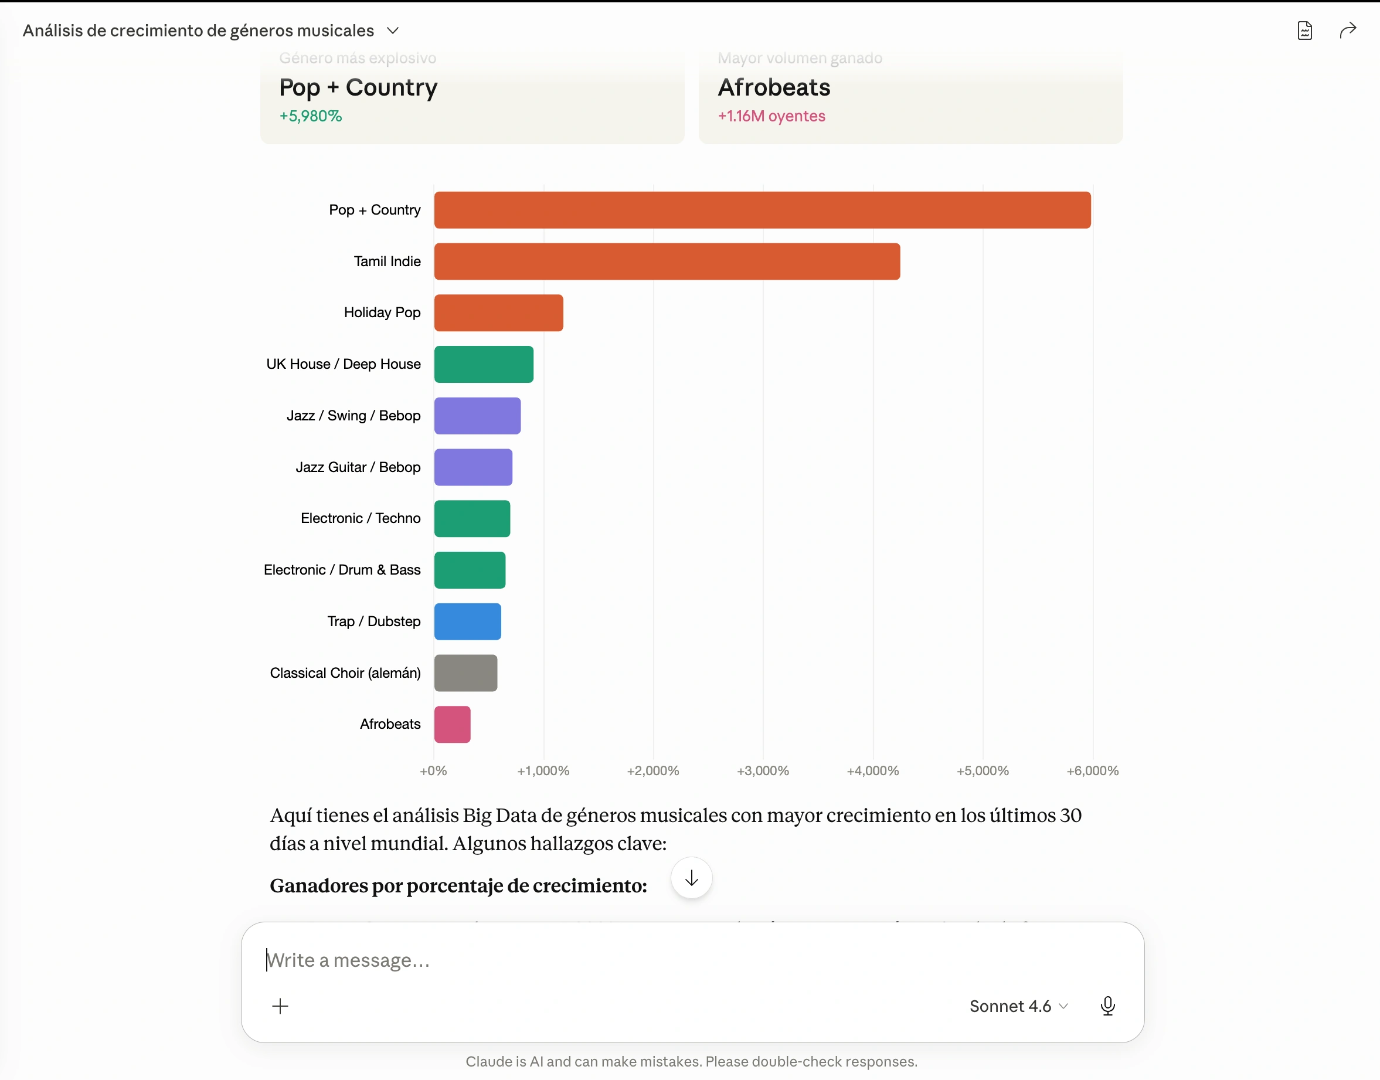The image size is (1380, 1080).
Task: Click the Pop + Country orange bar
Action: pos(762,210)
